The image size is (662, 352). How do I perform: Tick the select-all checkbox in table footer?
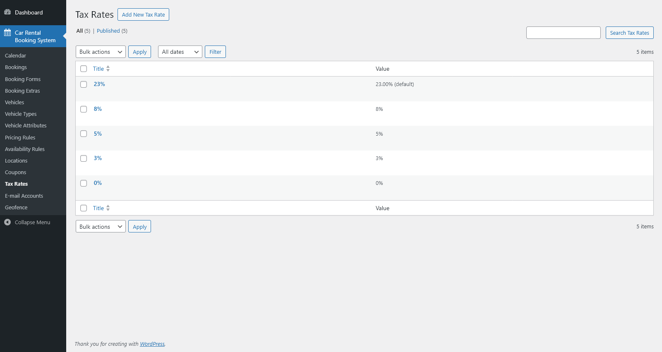click(x=84, y=208)
